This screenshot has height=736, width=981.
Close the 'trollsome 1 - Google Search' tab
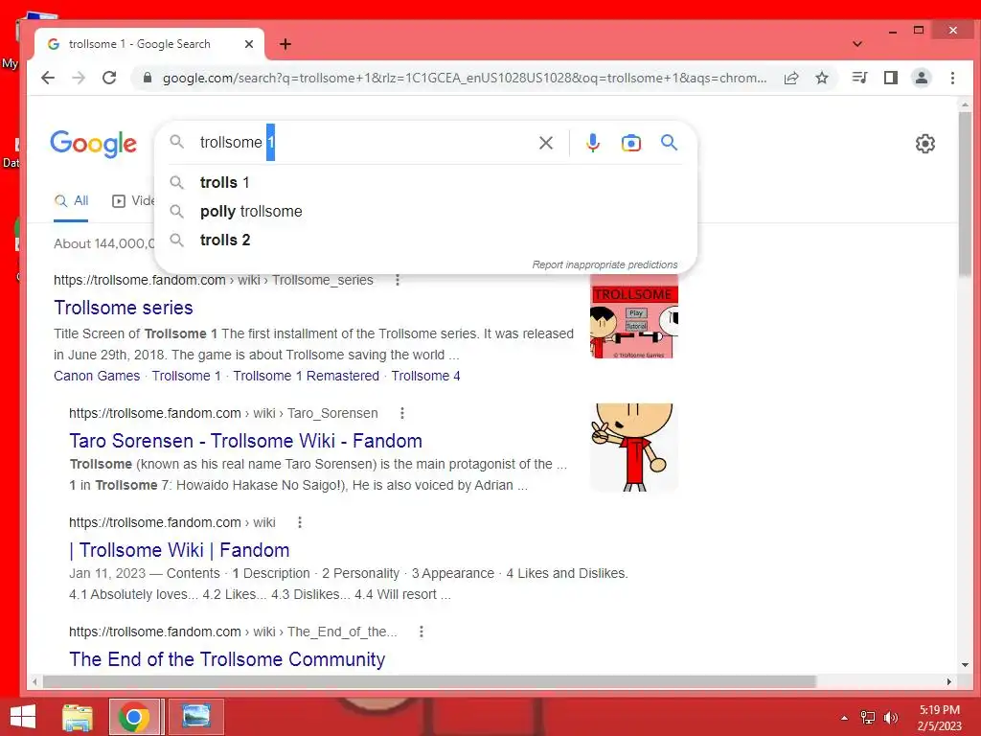tap(249, 44)
